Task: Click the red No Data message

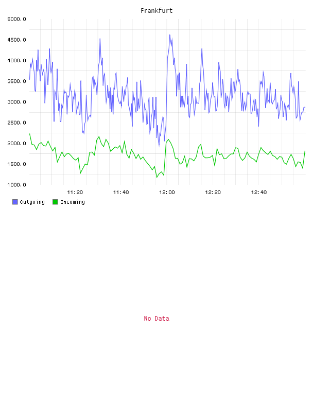Action: [x=156, y=319]
